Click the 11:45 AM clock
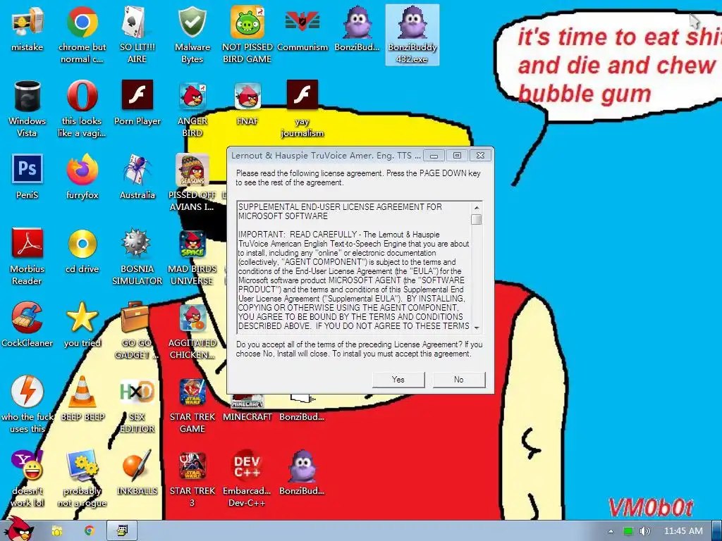The image size is (722, 541). click(683, 531)
